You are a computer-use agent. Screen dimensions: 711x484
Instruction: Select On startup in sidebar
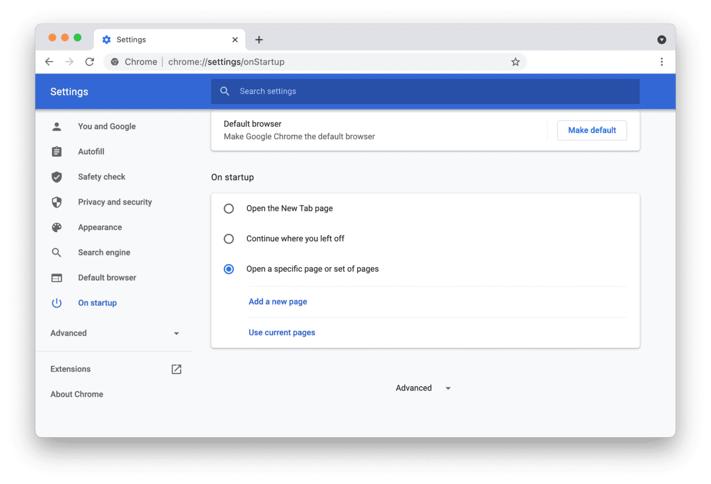pyautogui.click(x=98, y=303)
